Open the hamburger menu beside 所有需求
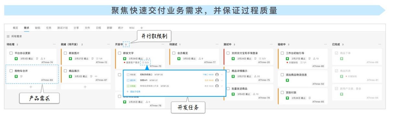The width and height of the screenshot is (393, 120). (8, 36)
